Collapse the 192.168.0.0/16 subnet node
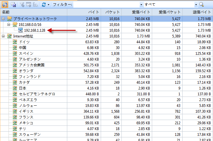This screenshot has height=141, width=213. pos(9,24)
